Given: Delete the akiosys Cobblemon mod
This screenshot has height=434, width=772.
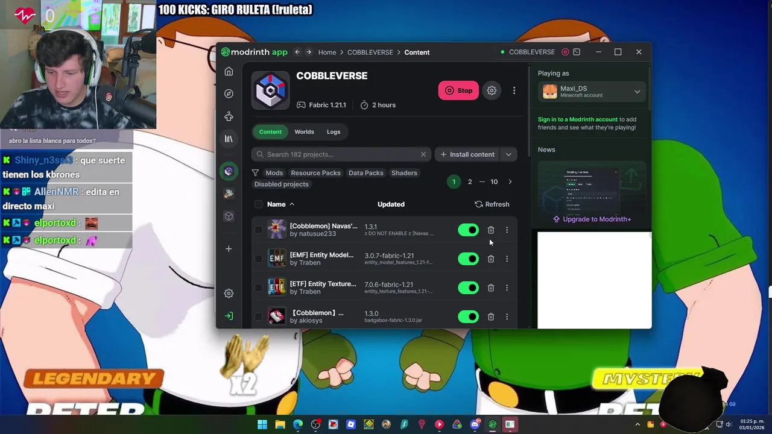Looking at the screenshot, I should 491,316.
